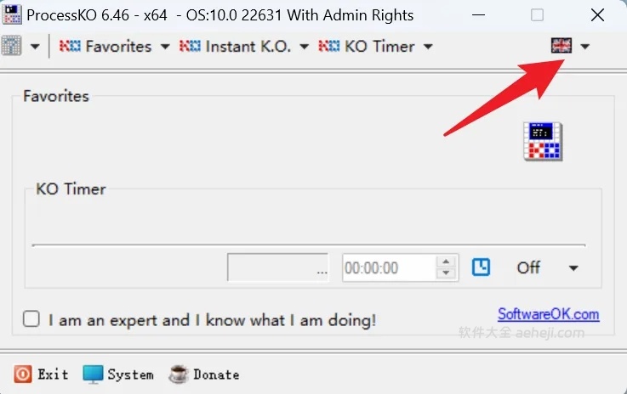Click the UK flag language icon
The image size is (627, 394).
pyautogui.click(x=561, y=46)
